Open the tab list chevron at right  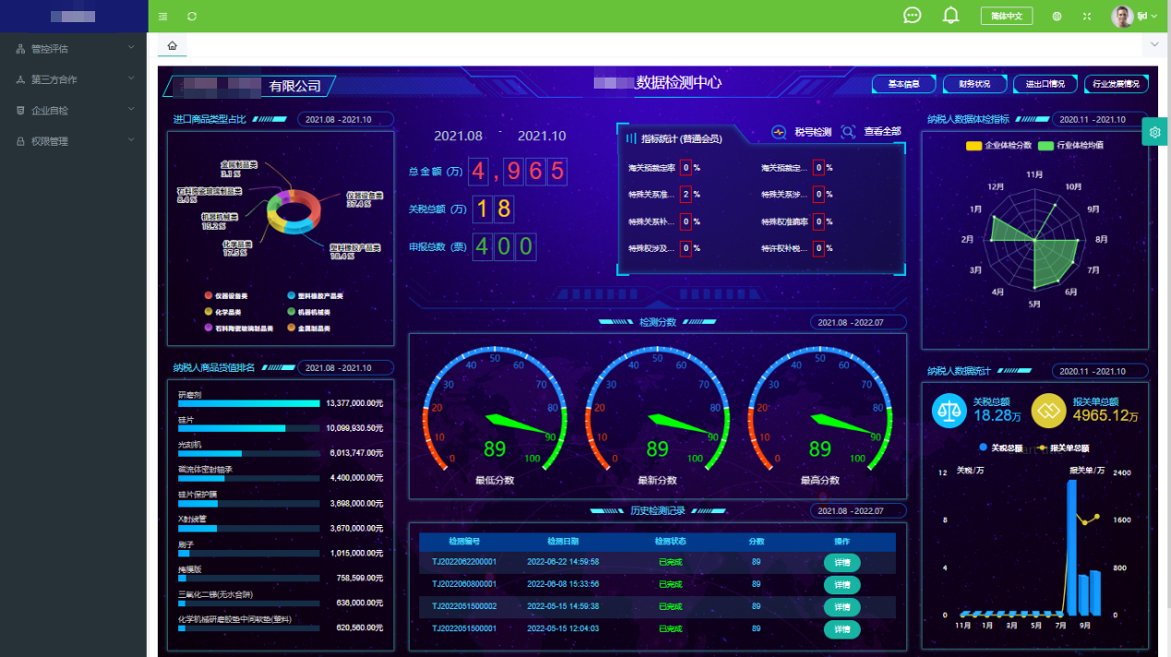(x=1154, y=44)
